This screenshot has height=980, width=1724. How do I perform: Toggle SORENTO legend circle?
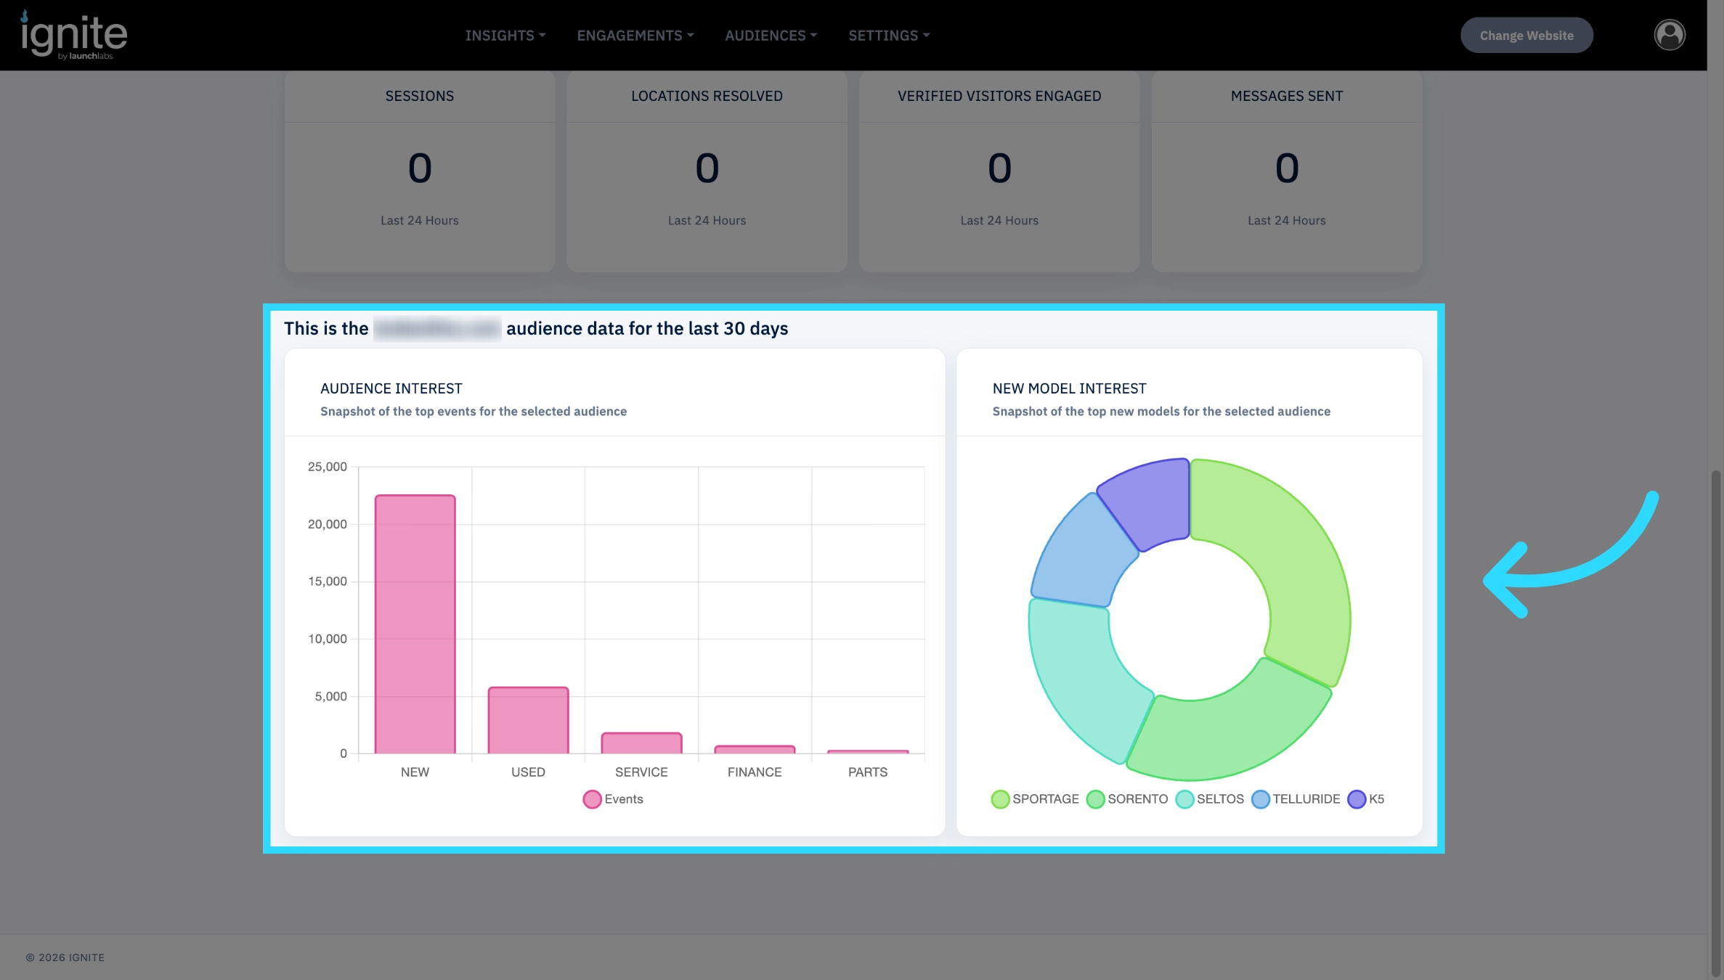pos(1095,799)
